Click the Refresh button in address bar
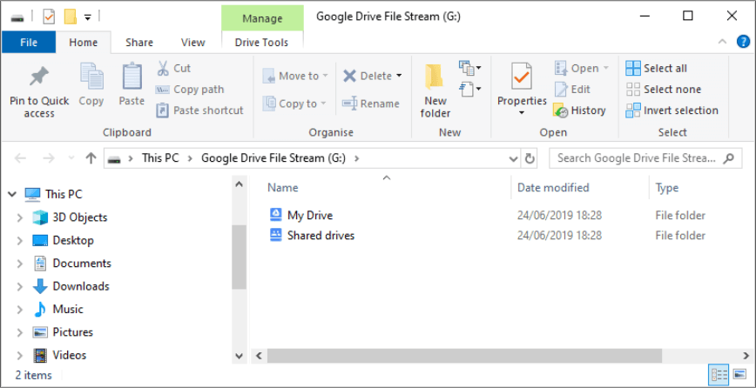Screen dimensions: 756x388 click(x=530, y=157)
